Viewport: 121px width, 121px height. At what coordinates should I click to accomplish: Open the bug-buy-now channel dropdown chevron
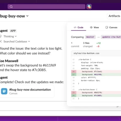pos(27,16)
